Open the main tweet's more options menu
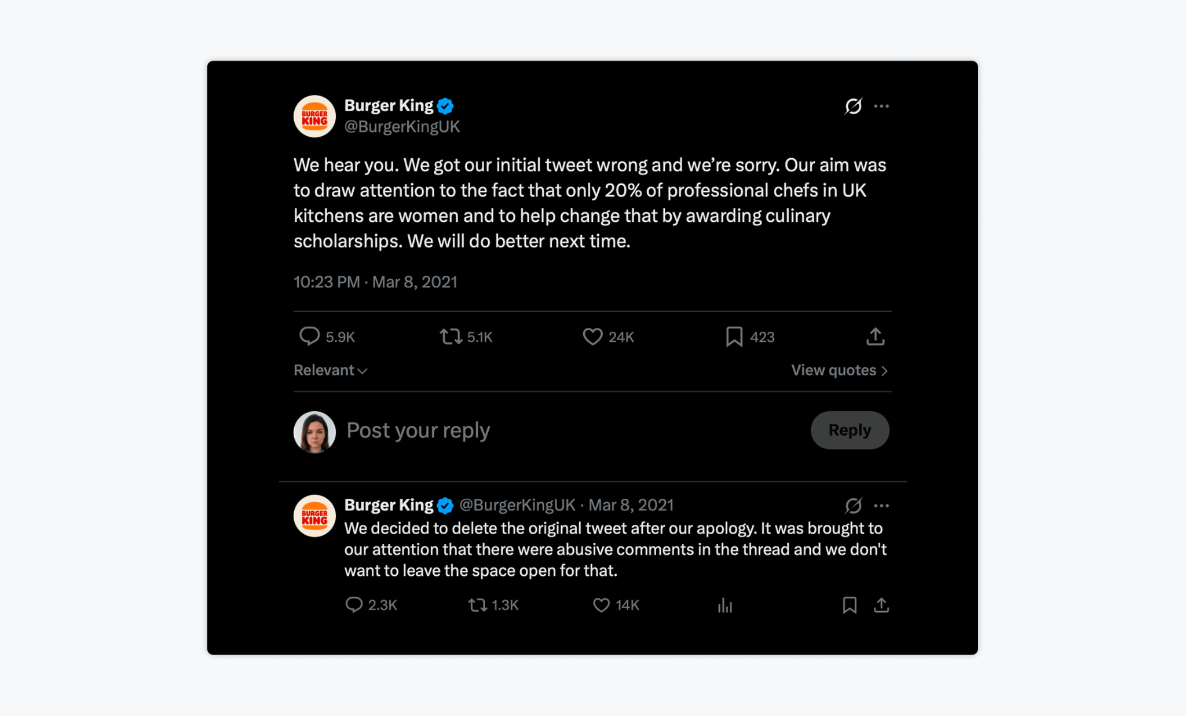The image size is (1186, 716). (x=881, y=106)
